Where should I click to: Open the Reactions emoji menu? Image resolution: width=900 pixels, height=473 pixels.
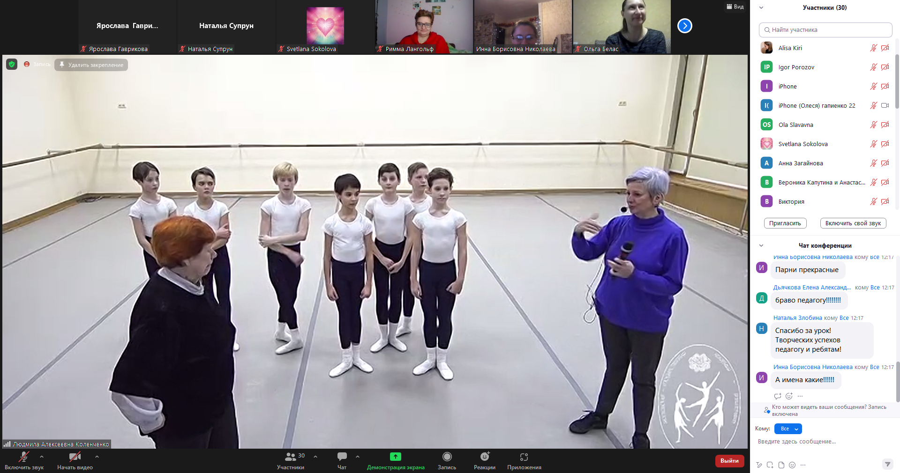coord(484,457)
